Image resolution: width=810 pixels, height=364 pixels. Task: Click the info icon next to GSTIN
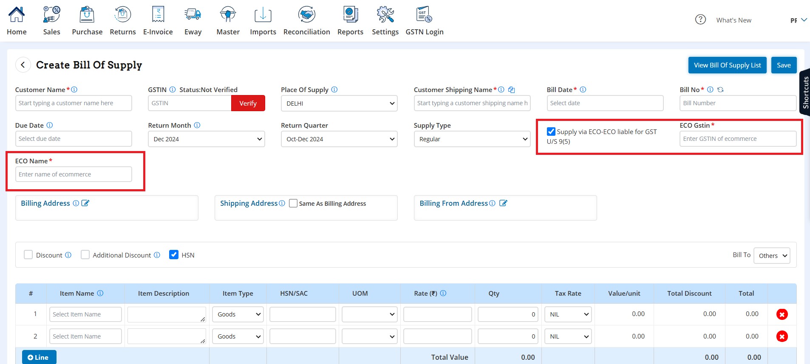tap(173, 90)
